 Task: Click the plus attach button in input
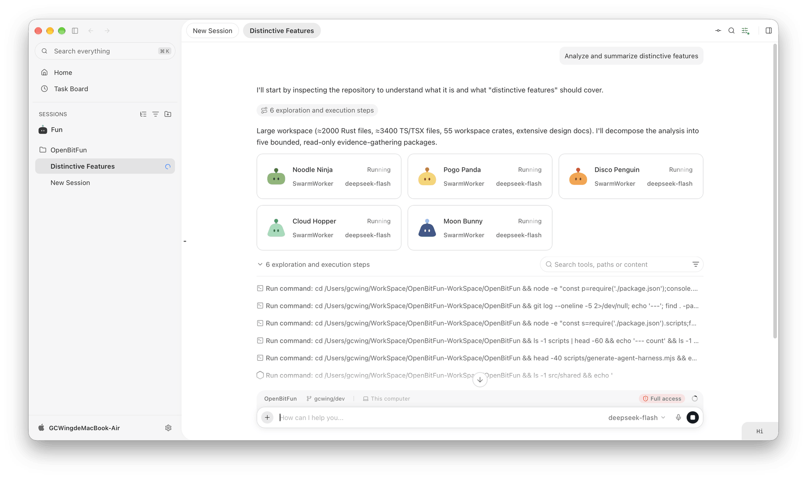click(x=267, y=417)
